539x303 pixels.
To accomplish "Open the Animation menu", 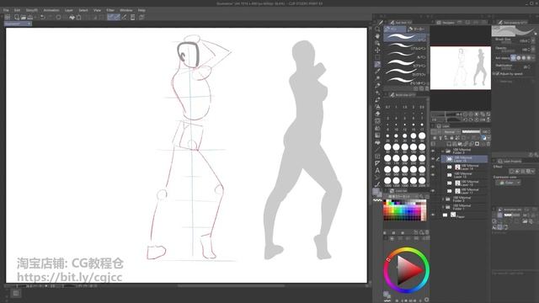I will click(x=51, y=10).
